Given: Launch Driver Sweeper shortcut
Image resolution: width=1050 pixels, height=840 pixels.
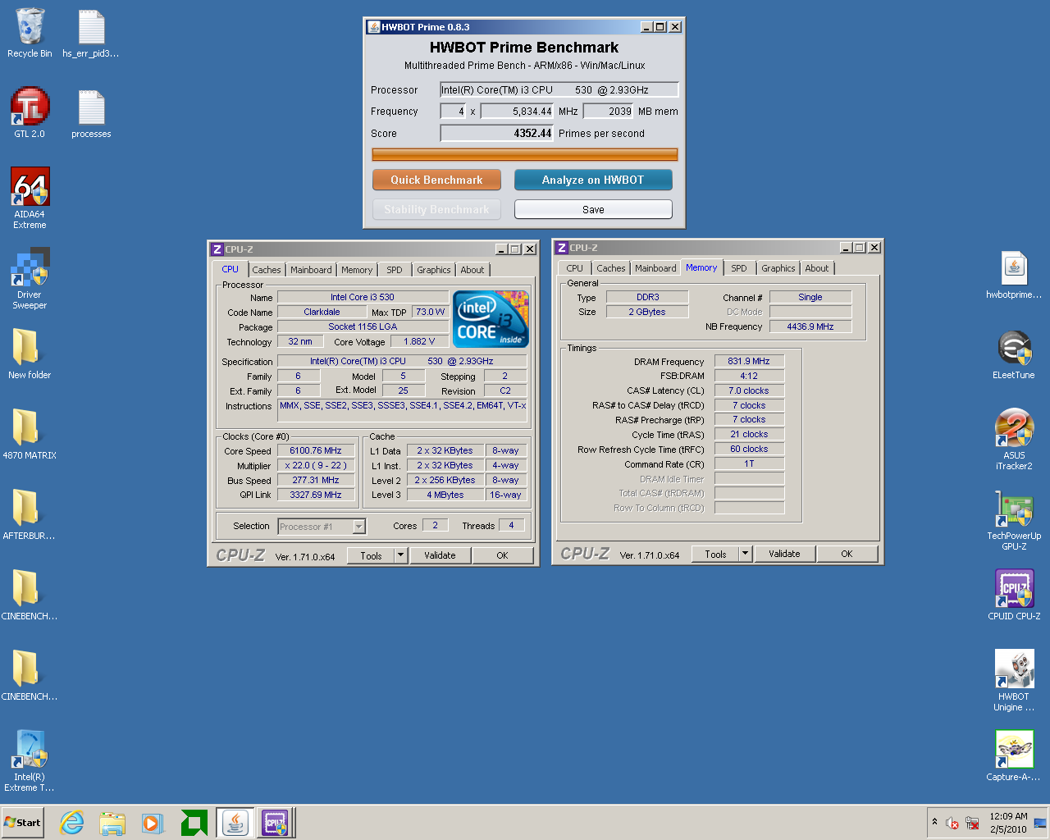Looking at the screenshot, I should pos(30,279).
